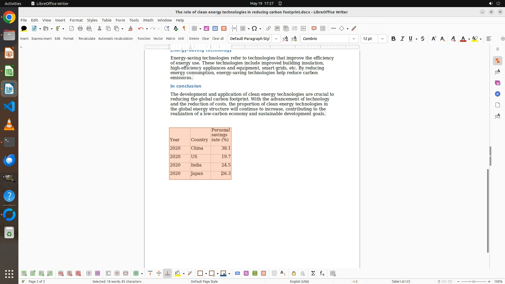Click the Insert Hyperlink icon
This screenshot has height=284, width=505.
pos(268,29)
